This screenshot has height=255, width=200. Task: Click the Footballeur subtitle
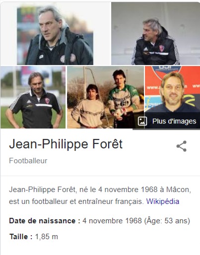[28, 161]
